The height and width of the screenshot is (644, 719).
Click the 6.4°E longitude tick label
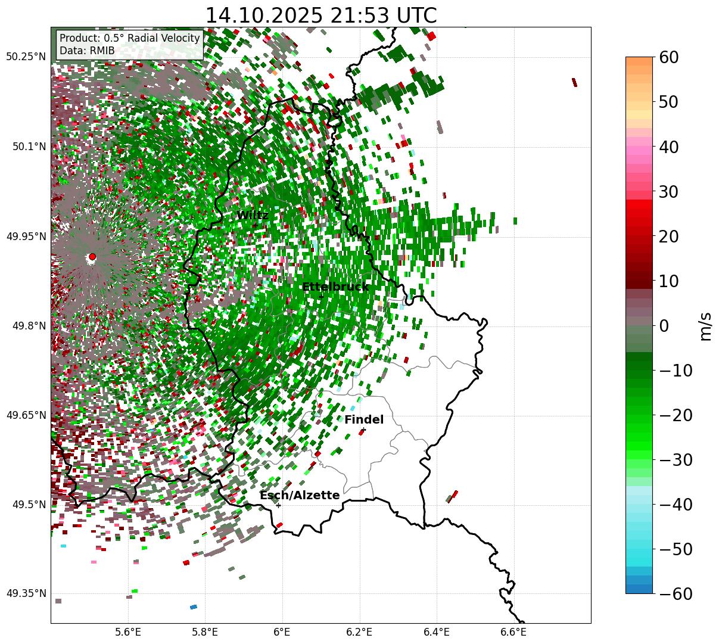tap(437, 633)
